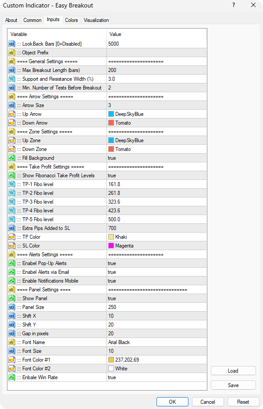Confirm settings with the OK button

[172, 402]
